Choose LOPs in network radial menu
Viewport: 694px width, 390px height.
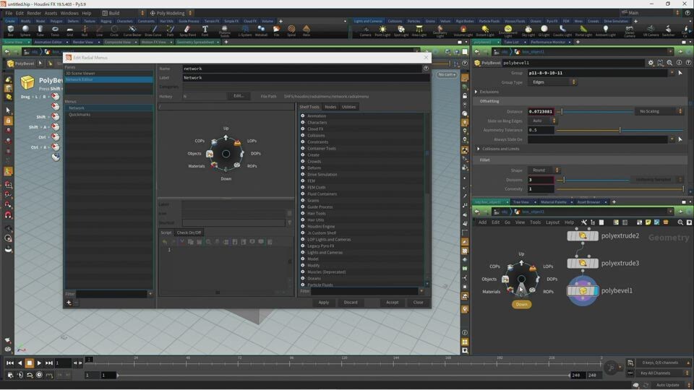point(548,266)
